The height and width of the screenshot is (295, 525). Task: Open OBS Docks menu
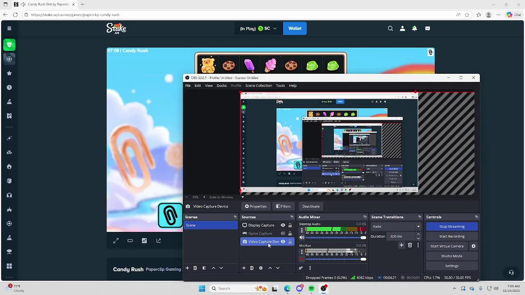[x=221, y=86]
